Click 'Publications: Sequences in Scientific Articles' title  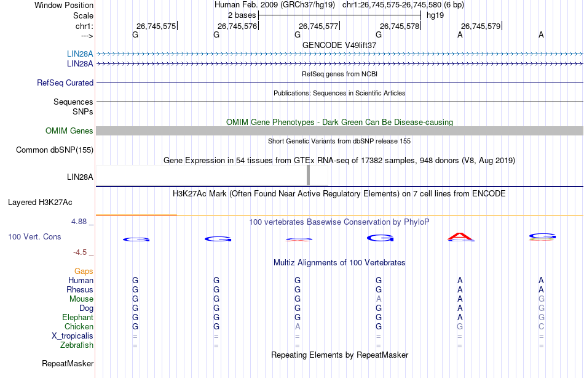point(339,93)
